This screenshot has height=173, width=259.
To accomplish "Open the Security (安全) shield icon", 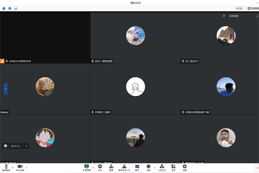I will 100,167.
